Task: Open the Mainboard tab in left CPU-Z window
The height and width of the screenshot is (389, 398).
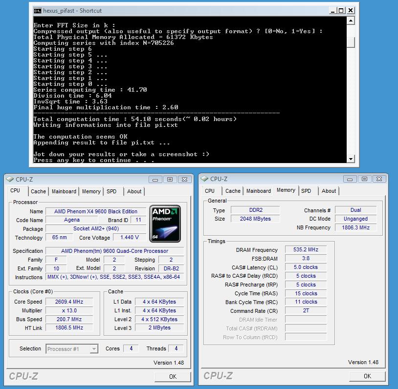Action: [x=64, y=191]
